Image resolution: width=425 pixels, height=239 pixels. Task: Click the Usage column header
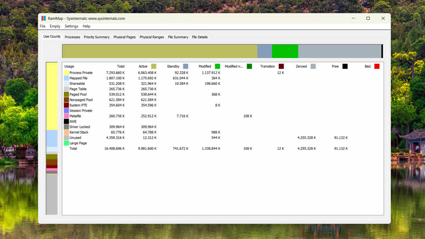point(69,66)
